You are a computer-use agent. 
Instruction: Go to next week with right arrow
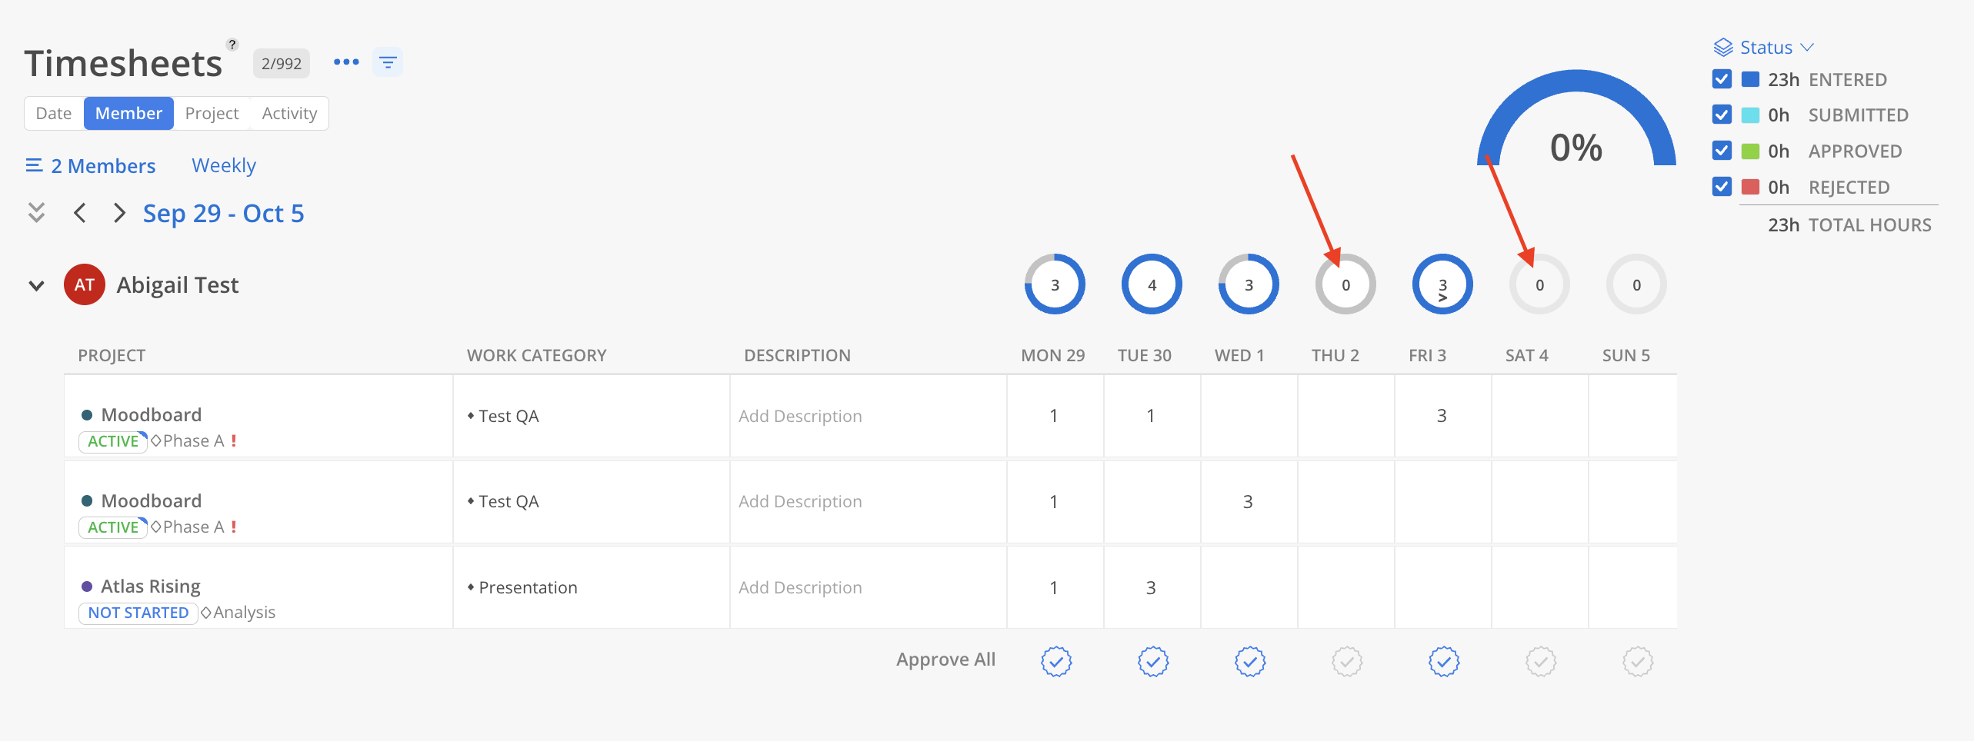tap(118, 213)
